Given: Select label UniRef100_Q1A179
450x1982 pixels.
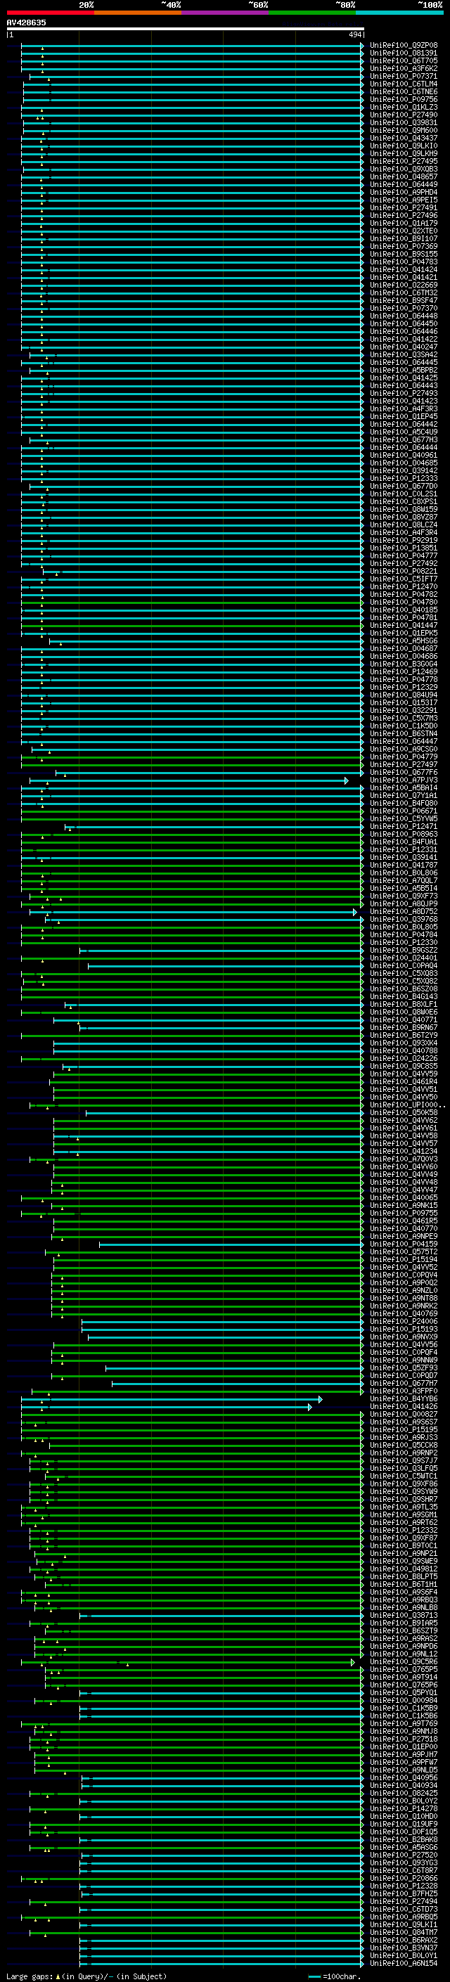Looking at the screenshot, I should click(404, 223).
